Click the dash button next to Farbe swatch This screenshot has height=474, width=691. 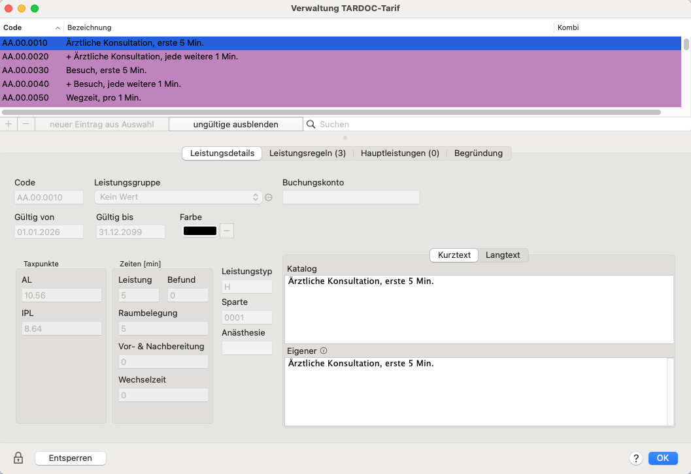tap(226, 230)
